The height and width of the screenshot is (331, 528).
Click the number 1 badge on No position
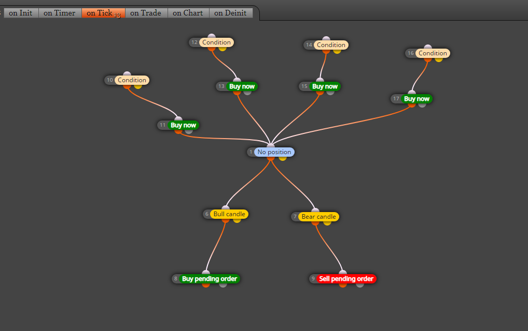(251, 152)
